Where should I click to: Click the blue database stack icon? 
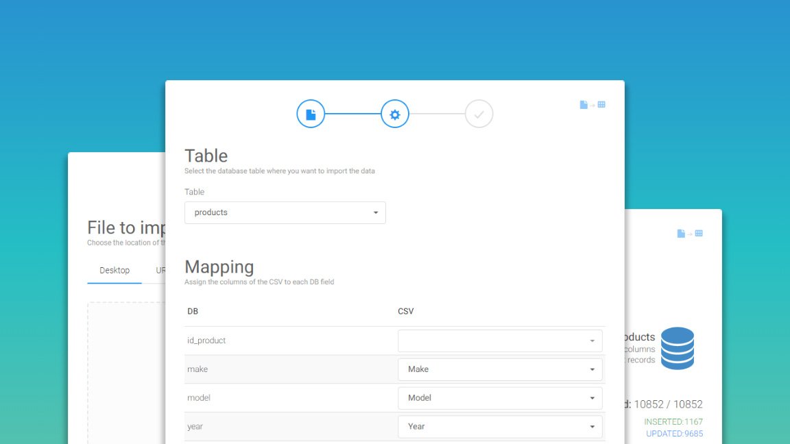pyautogui.click(x=677, y=348)
